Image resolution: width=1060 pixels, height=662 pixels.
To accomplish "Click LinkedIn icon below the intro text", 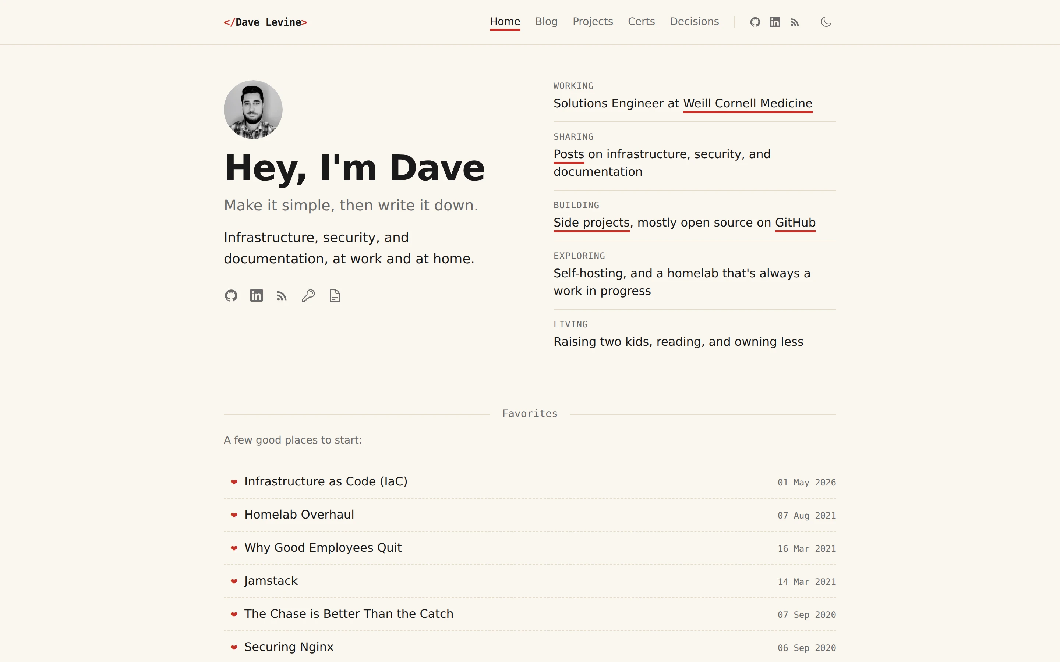I will [x=256, y=296].
